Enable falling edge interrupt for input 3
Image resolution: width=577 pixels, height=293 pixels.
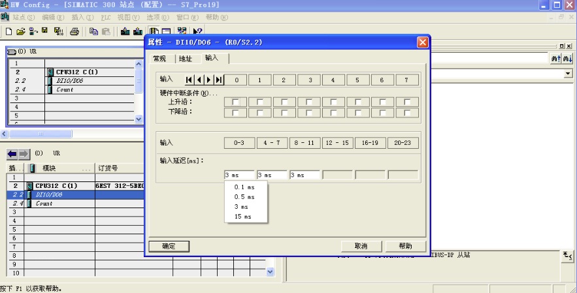click(308, 112)
